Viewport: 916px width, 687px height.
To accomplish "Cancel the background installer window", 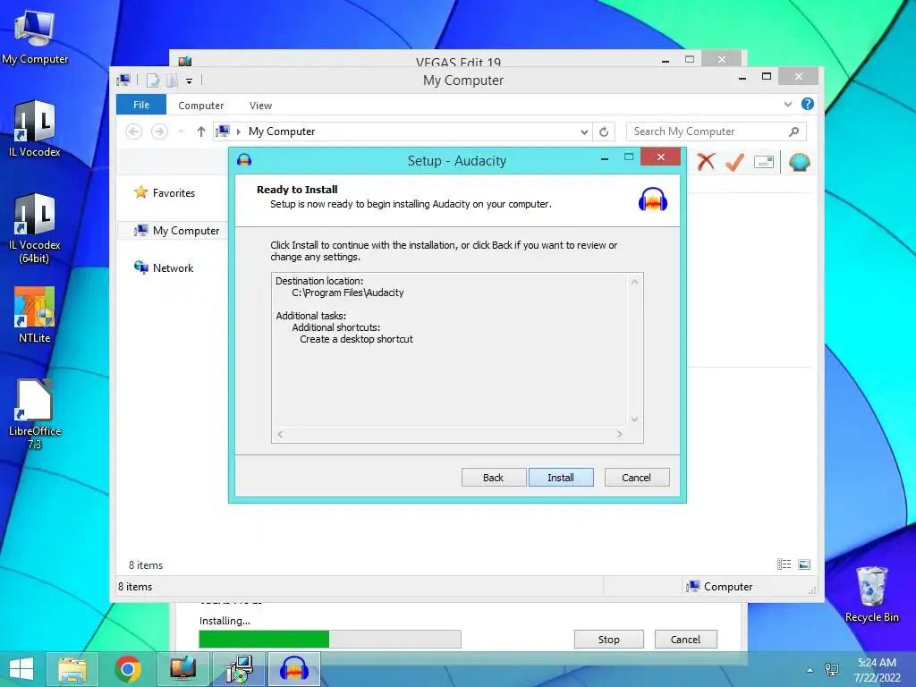I will [685, 639].
